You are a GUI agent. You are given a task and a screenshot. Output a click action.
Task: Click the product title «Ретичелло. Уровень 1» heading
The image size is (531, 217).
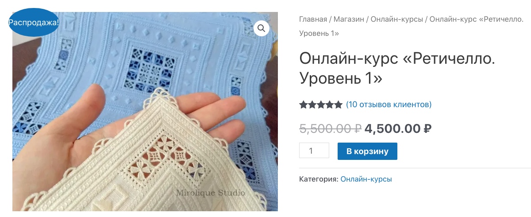(397, 68)
